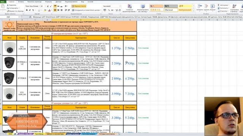Click the text orientation icon
243x136 pixels.
[x=66, y=6]
